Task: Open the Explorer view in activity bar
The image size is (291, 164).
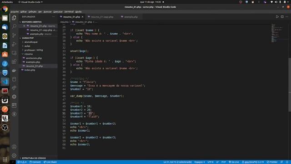Action: pyautogui.click(x=14, y=18)
